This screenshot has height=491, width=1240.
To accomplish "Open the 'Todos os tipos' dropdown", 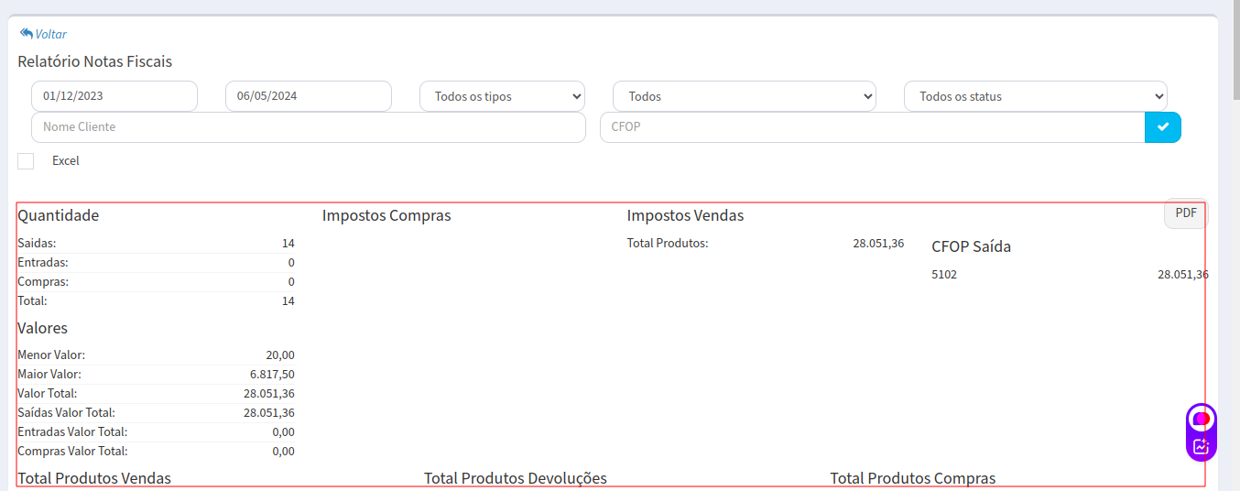I will click(x=502, y=96).
